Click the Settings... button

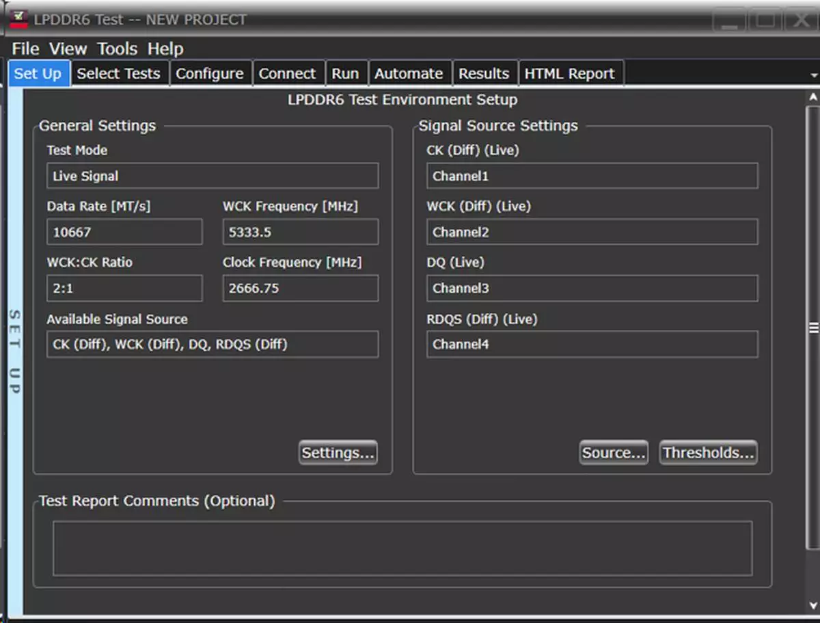[x=338, y=453]
